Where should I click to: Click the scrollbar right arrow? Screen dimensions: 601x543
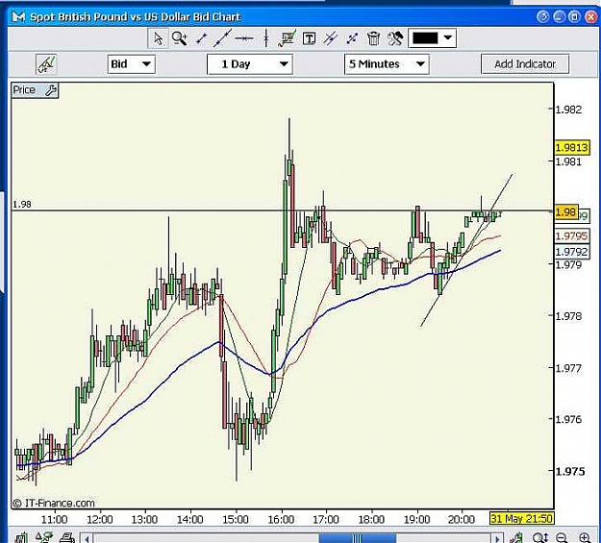click(497, 538)
